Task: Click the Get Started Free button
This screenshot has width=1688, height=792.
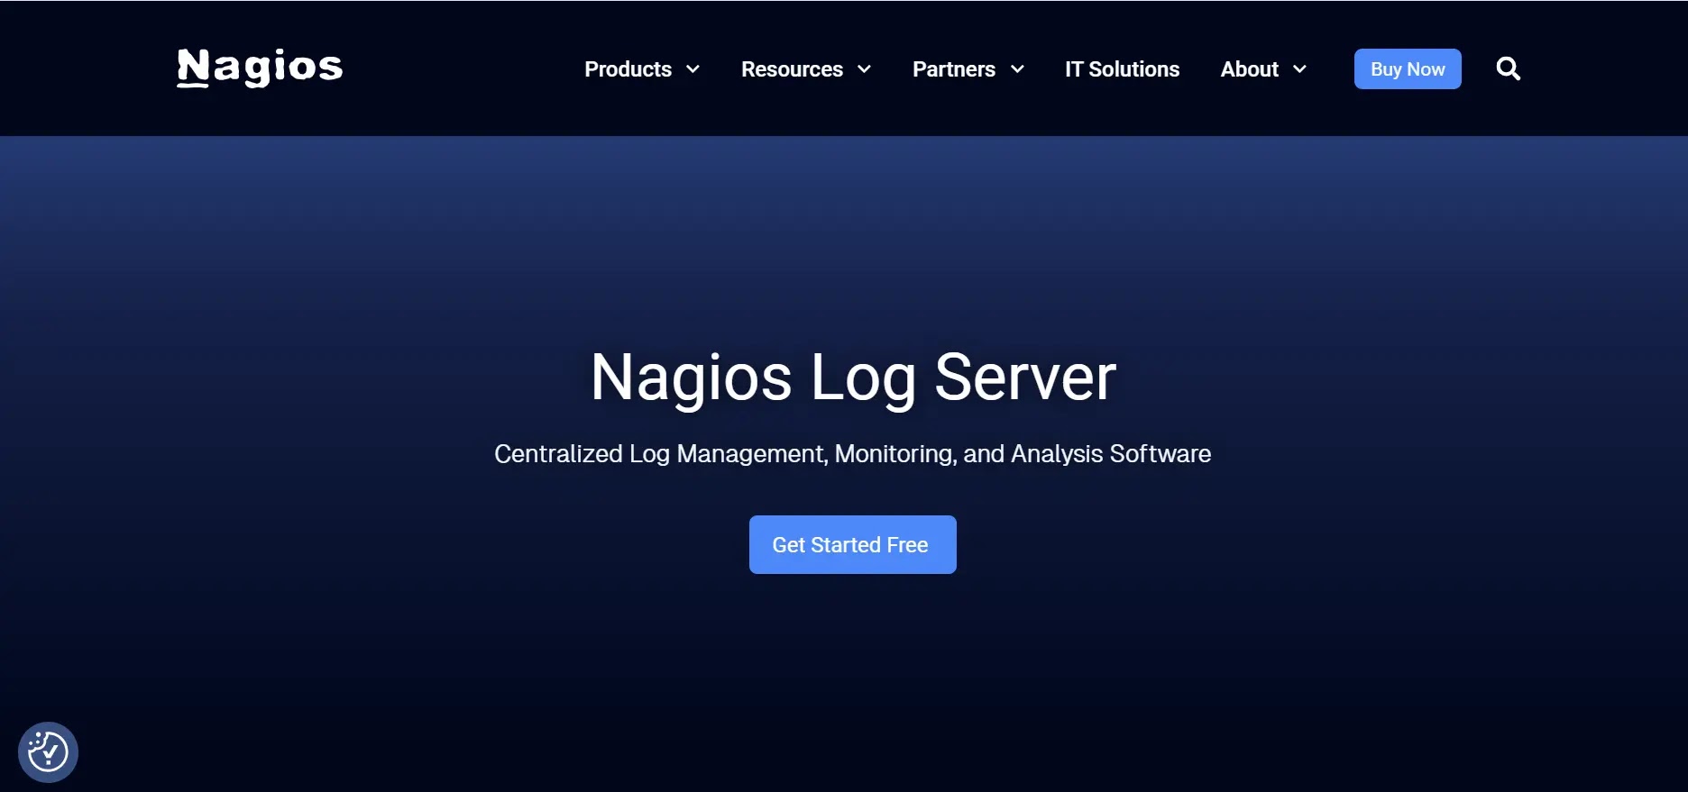Action: [852, 545]
